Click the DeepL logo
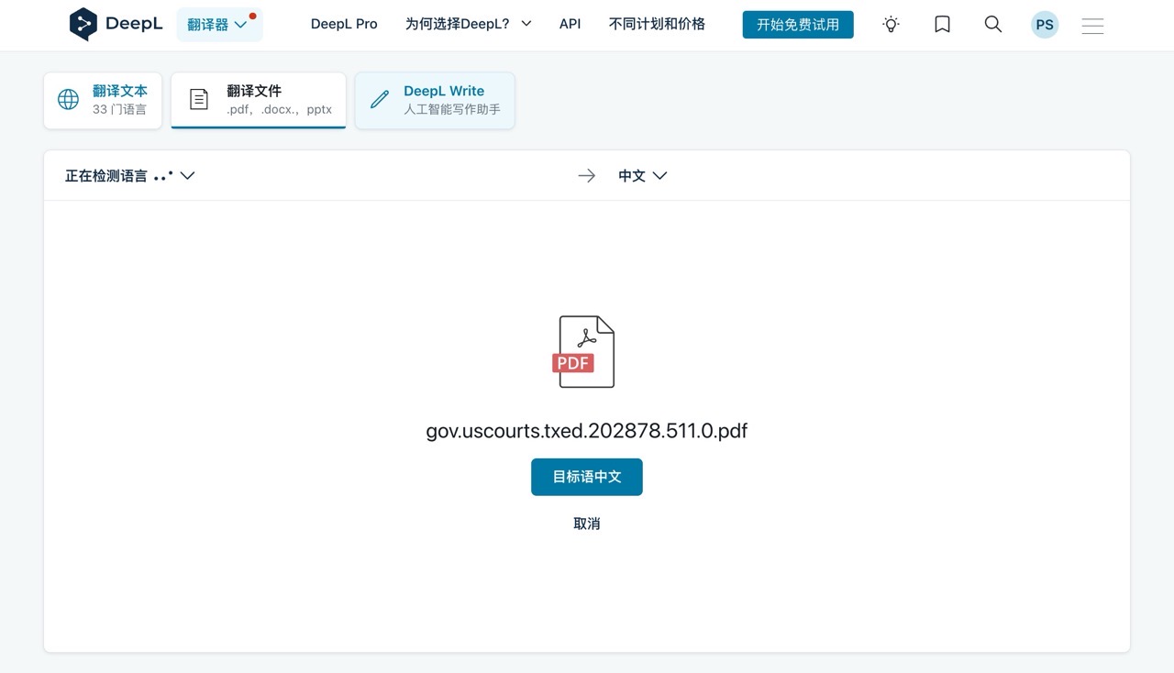The height and width of the screenshot is (673, 1174). [116, 25]
